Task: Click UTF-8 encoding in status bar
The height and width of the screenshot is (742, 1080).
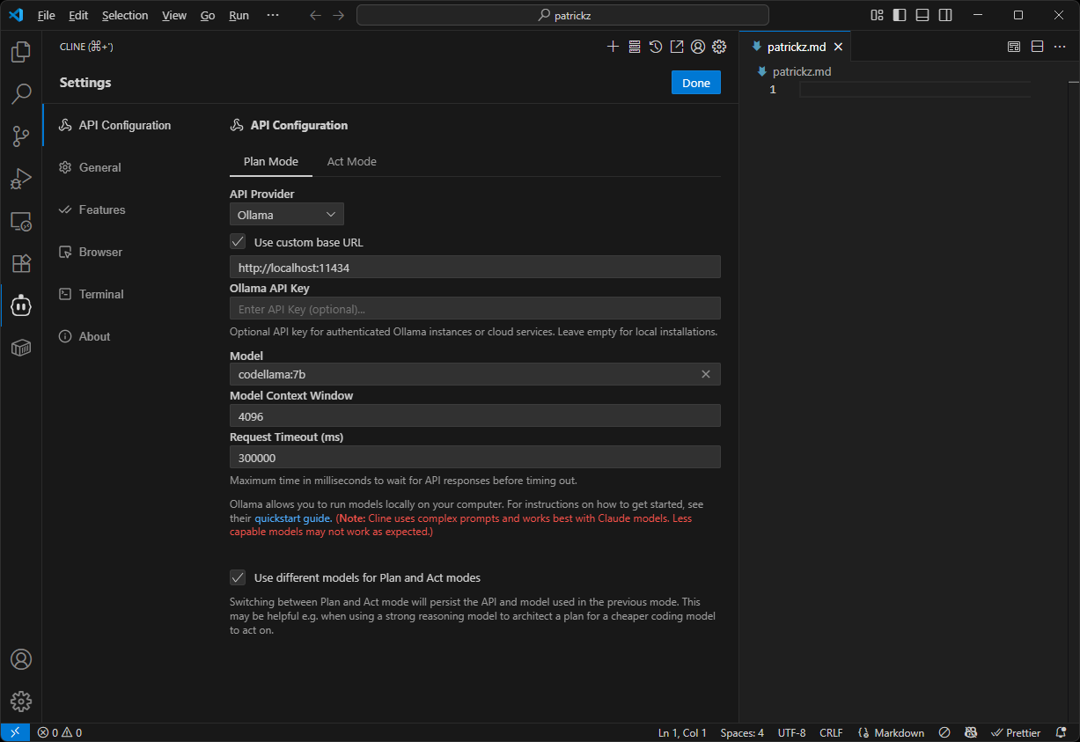Action: click(x=791, y=732)
